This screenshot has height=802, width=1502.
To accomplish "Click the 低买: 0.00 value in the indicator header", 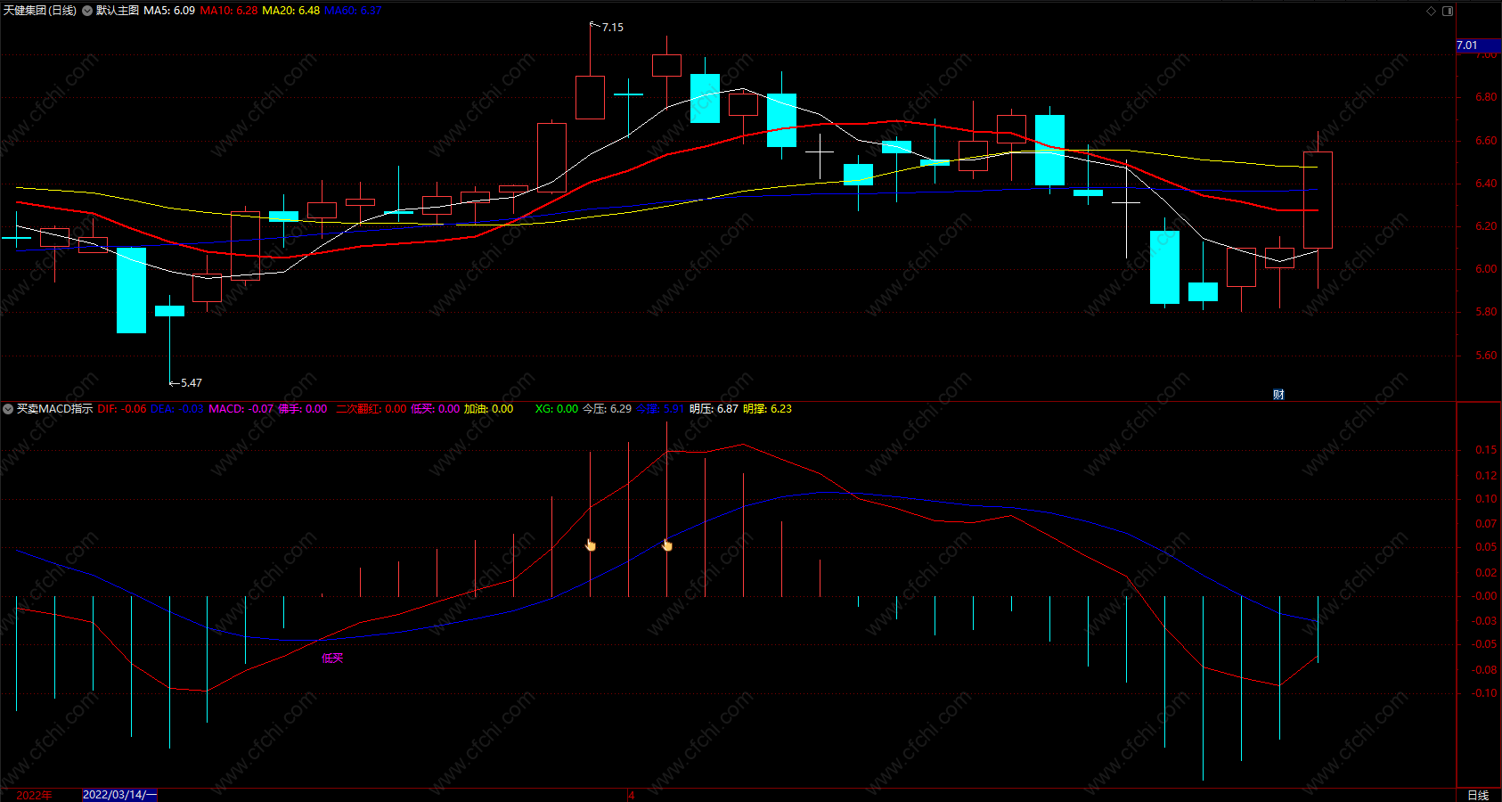I will pos(435,409).
